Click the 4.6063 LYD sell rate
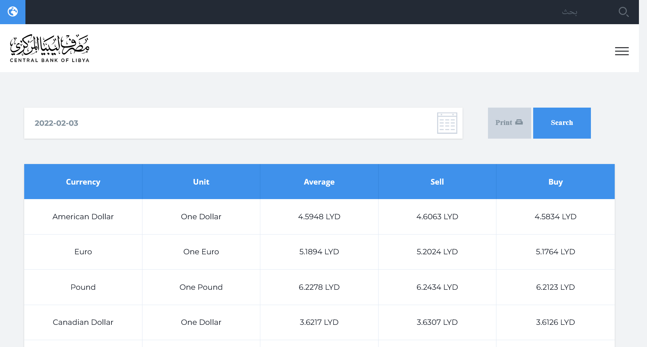Image resolution: width=647 pixels, height=347 pixels. point(437,217)
